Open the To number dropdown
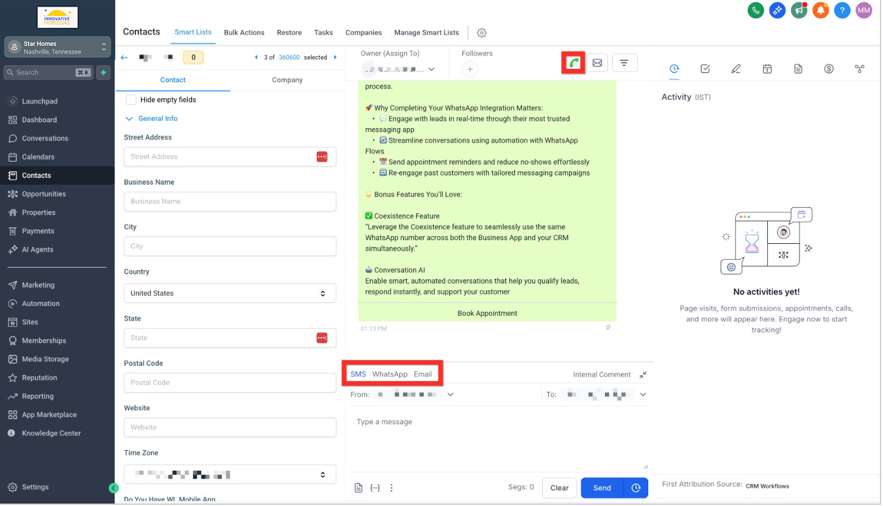This screenshot has height=506, width=883. (x=604, y=395)
